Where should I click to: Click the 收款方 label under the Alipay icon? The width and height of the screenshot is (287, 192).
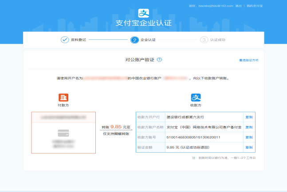click(196, 105)
